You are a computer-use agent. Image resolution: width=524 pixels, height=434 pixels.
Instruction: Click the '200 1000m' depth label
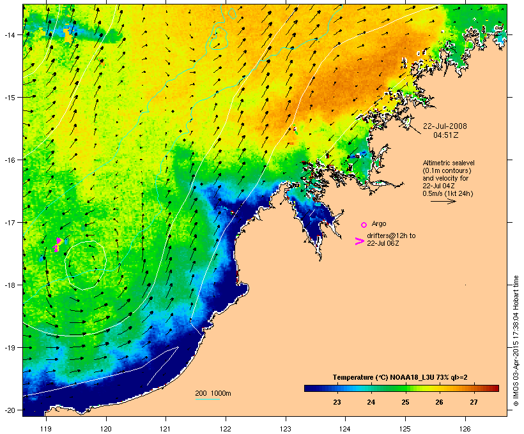point(213,393)
